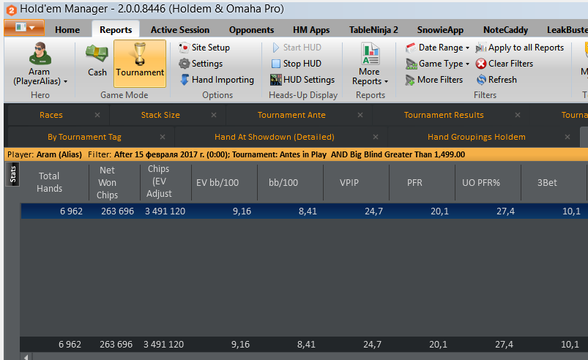Close Hand Groupings Holdem tab

point(567,137)
